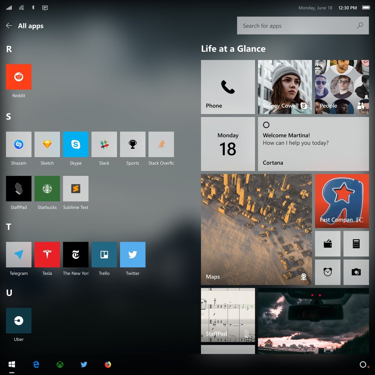Open the Tesla app tile
Screen dimensions: 375x375
[47, 255]
